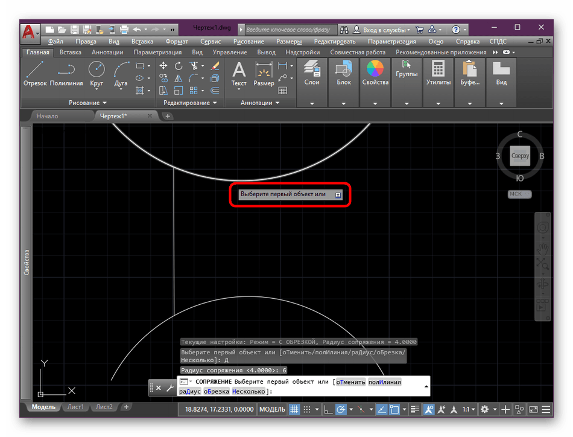The image size is (573, 437).
Task: Click the МОДЕЛЬ button in status bar
Action: 271,410
